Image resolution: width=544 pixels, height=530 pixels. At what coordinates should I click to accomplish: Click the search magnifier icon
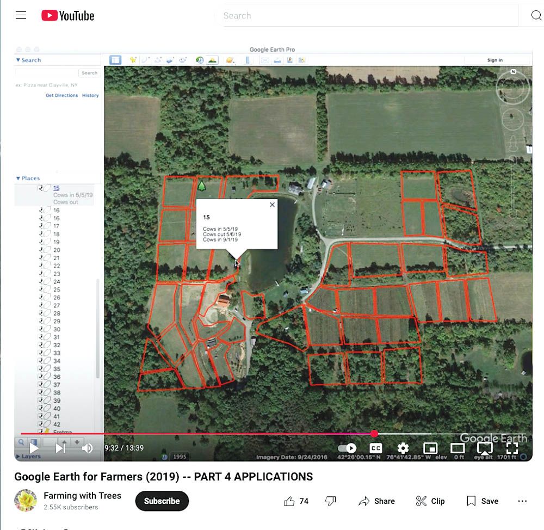point(536,16)
